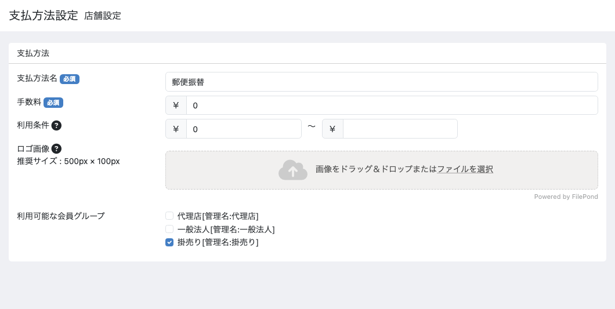Click the 代理店[管理名:代理店] label text

[x=218, y=216]
